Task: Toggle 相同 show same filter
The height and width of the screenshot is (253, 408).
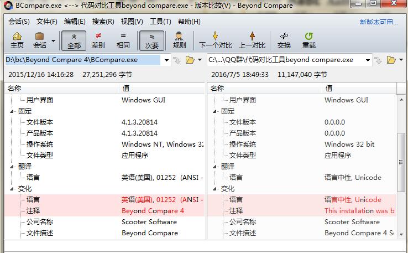Action: tap(123, 40)
